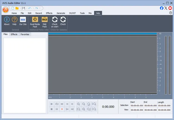Open the Generate ribbon tab
Viewport: 174px width, 120px height.
tap(61, 13)
